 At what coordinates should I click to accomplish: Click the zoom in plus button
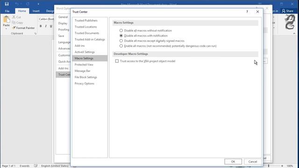(282, 166)
